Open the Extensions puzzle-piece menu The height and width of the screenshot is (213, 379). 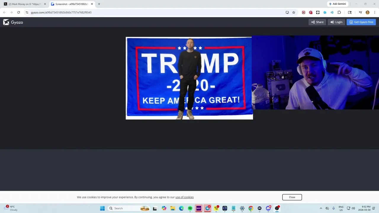point(339,12)
